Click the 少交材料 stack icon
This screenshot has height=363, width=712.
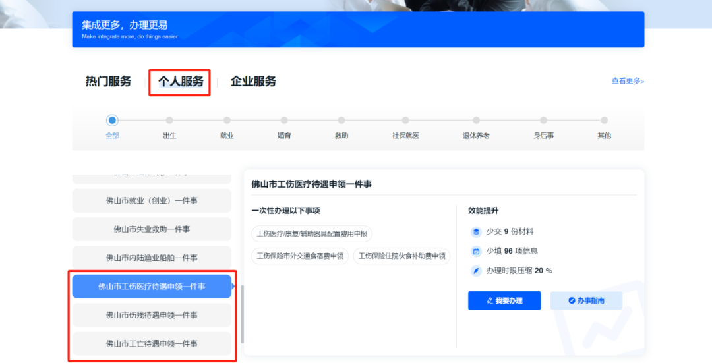click(x=476, y=232)
